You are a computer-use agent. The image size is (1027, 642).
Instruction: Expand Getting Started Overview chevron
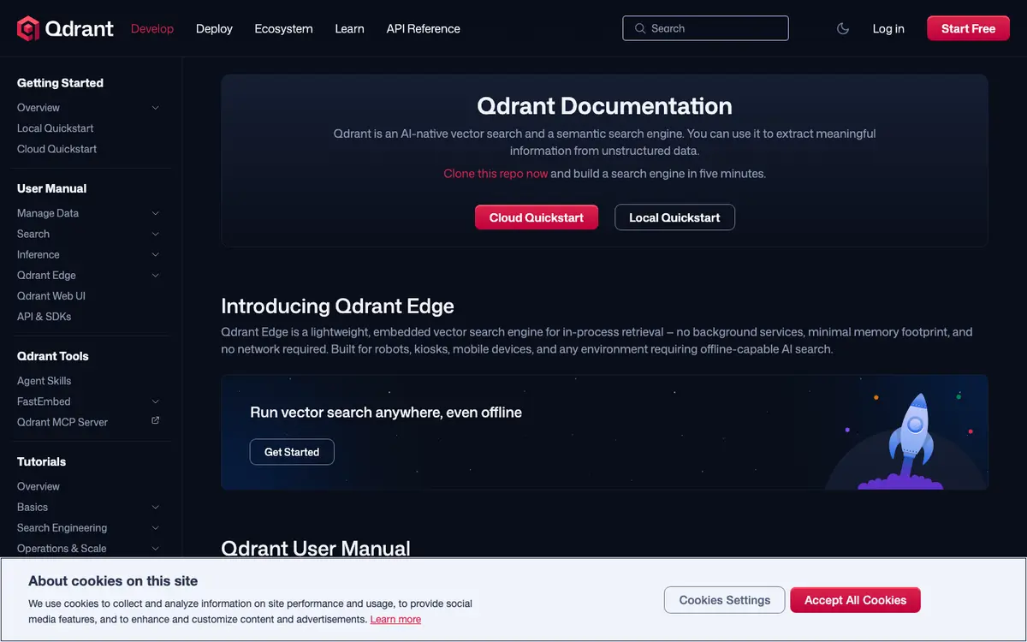[x=155, y=108]
